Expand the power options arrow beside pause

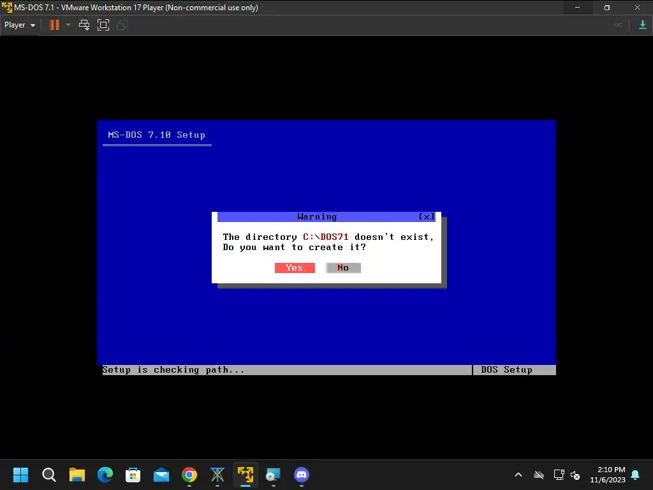coord(68,25)
